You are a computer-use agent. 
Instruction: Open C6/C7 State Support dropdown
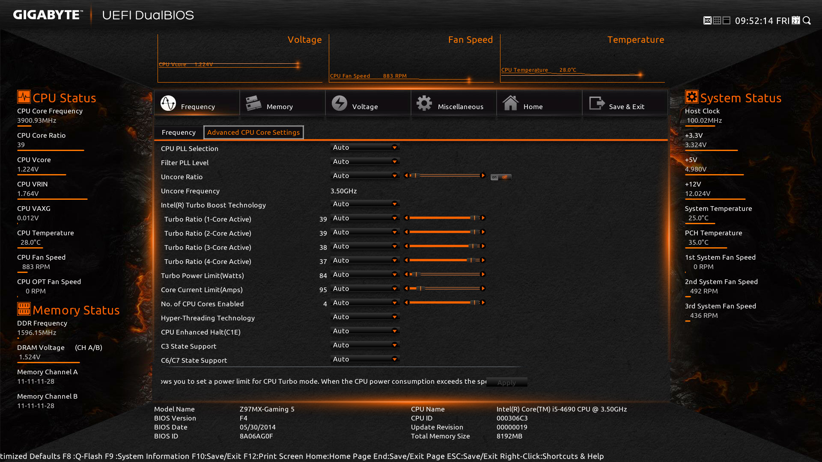(x=365, y=359)
